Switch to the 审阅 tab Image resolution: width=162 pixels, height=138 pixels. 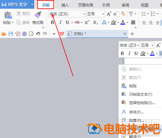pyautogui.click(x=125, y=5)
